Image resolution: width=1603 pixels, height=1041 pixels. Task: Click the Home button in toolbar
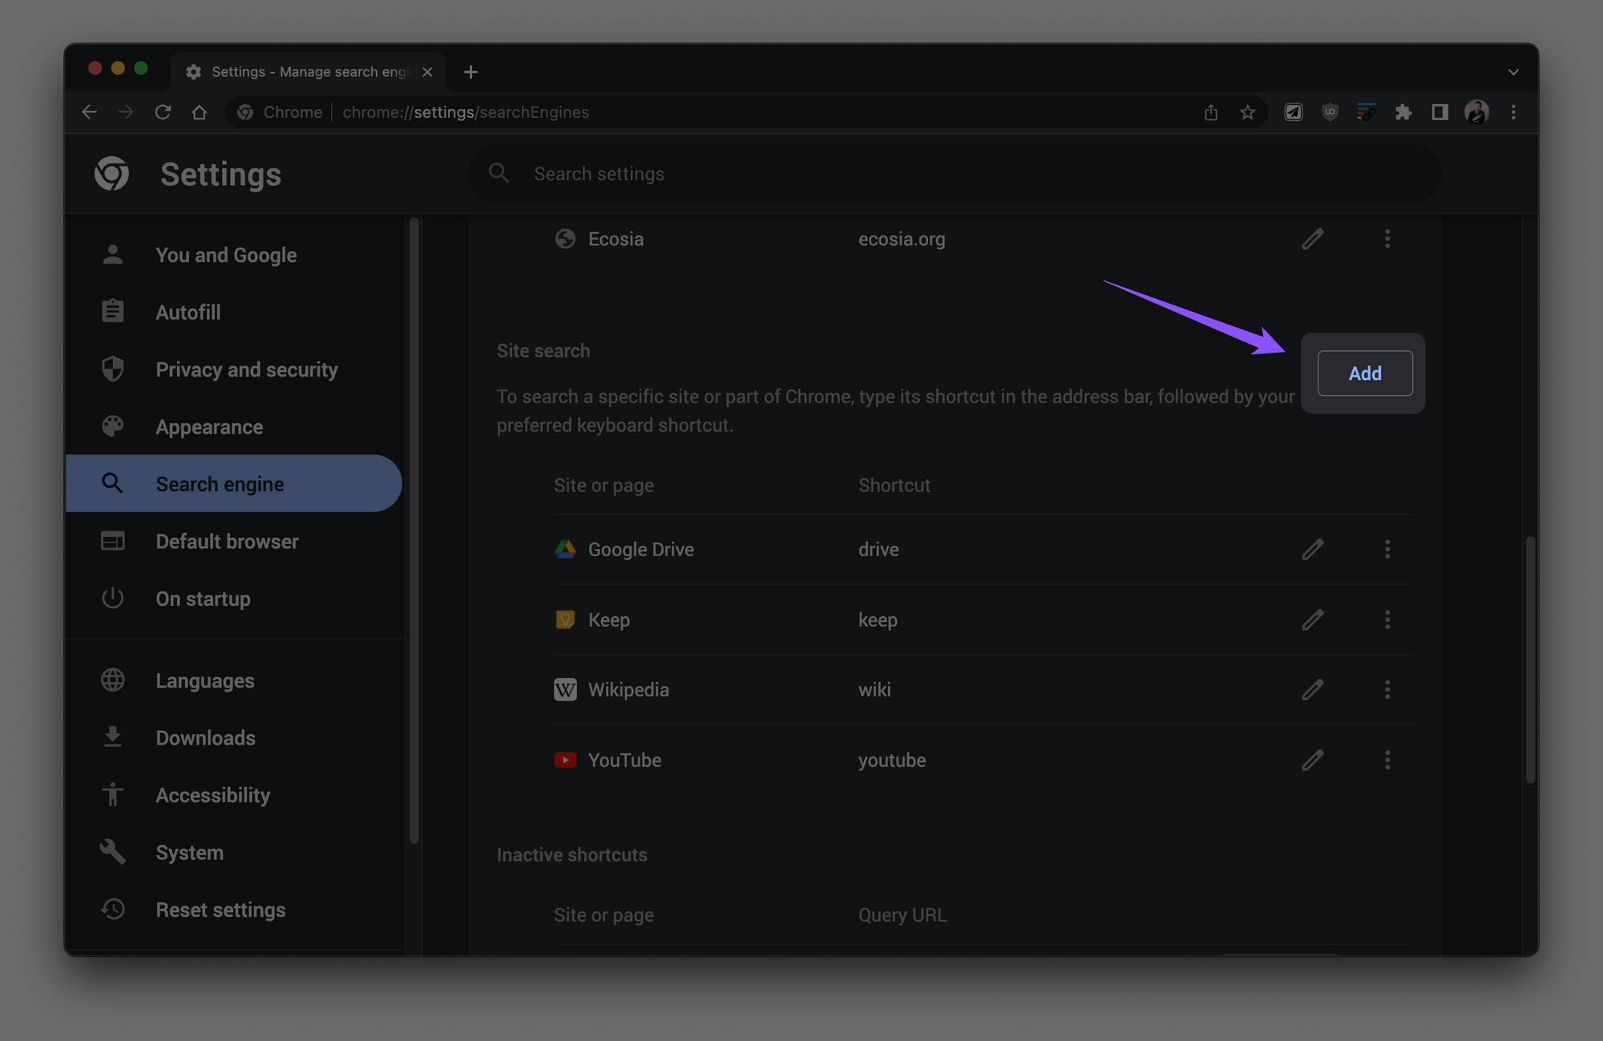[200, 112]
